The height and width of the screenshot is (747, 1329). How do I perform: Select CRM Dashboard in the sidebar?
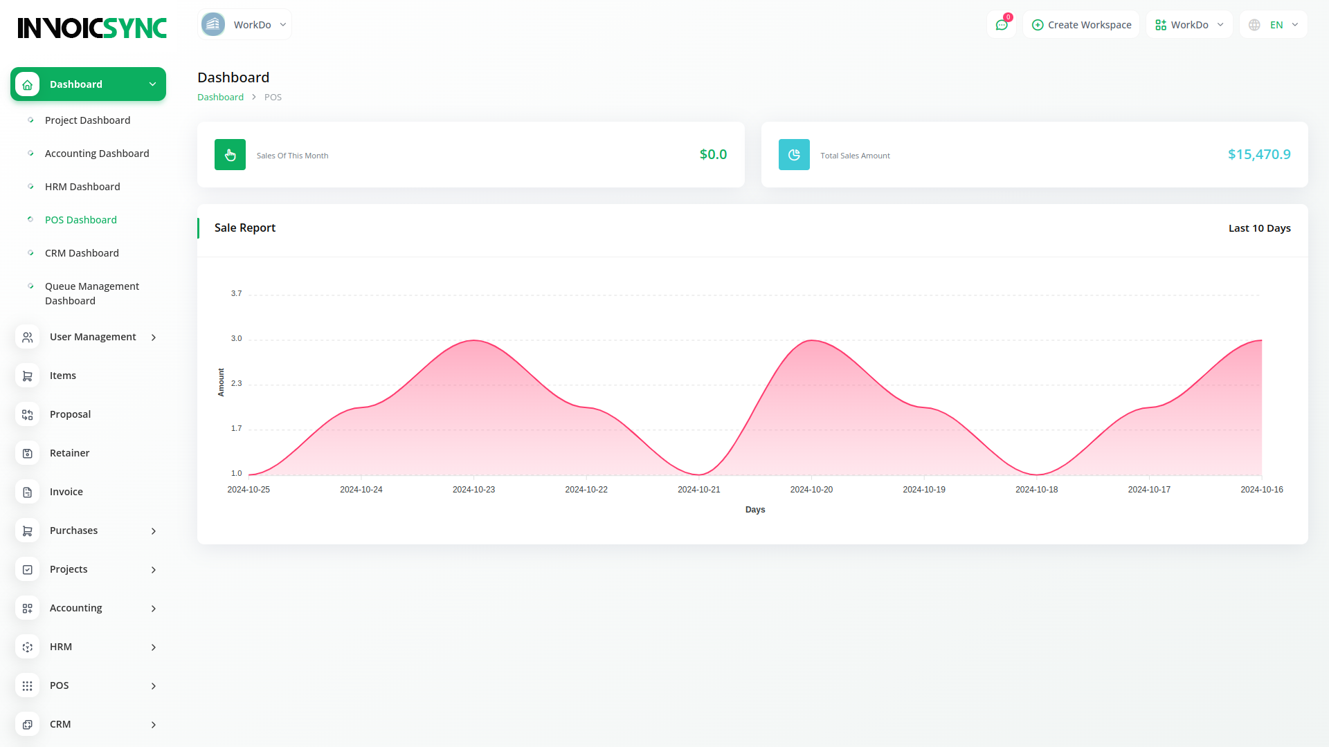[82, 253]
